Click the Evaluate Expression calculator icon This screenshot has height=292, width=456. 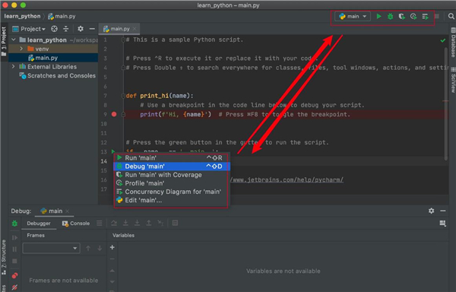[175, 223]
